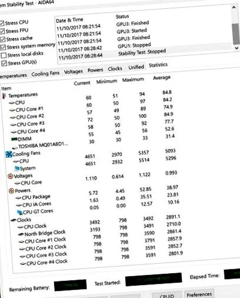Click the System fan monitor icon
The height and width of the screenshot is (298, 240).
(17, 168)
